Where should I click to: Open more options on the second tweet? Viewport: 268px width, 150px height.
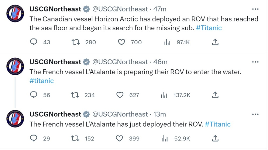coord(255,62)
